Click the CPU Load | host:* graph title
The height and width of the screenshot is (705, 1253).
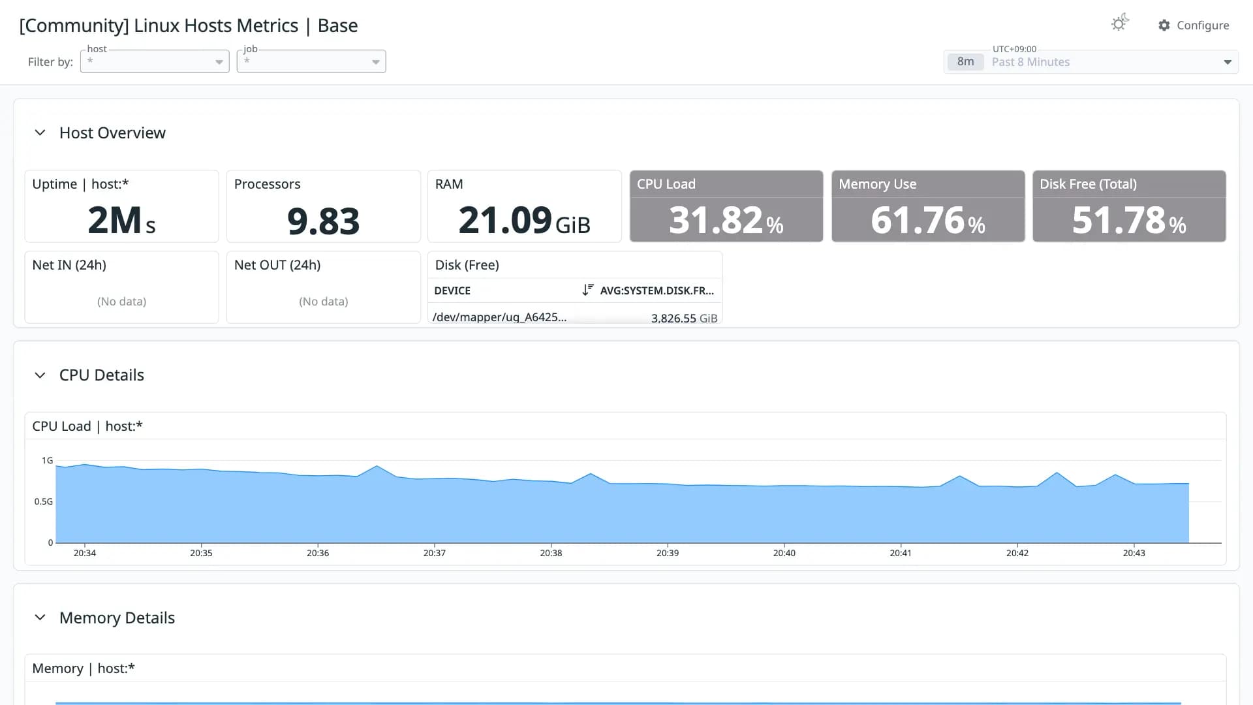87,426
